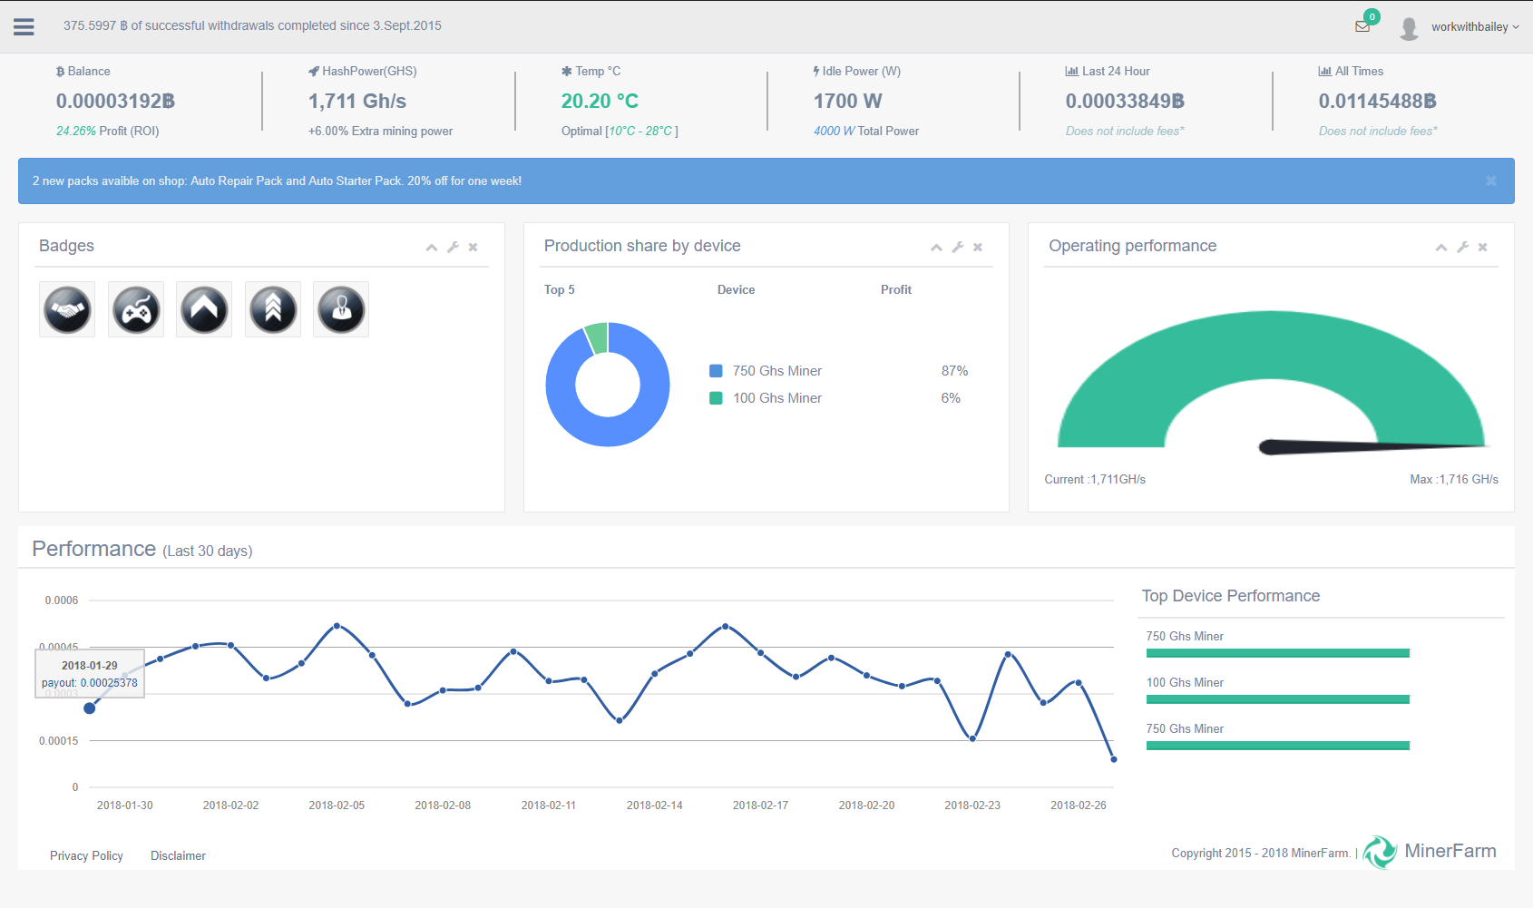
Task: Collapse Production share by device panel
Action: click(936, 247)
